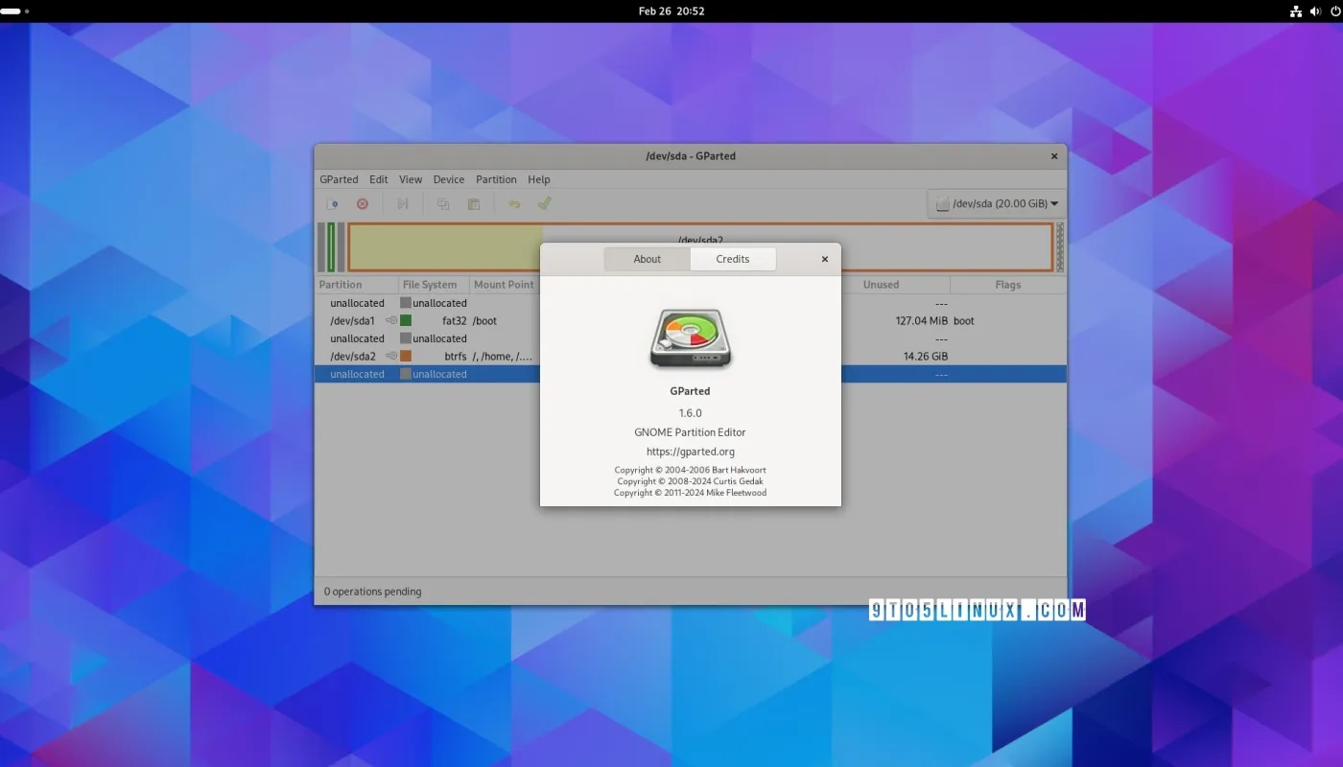
Task: Click the '0 operations pending' status text
Action: (372, 592)
